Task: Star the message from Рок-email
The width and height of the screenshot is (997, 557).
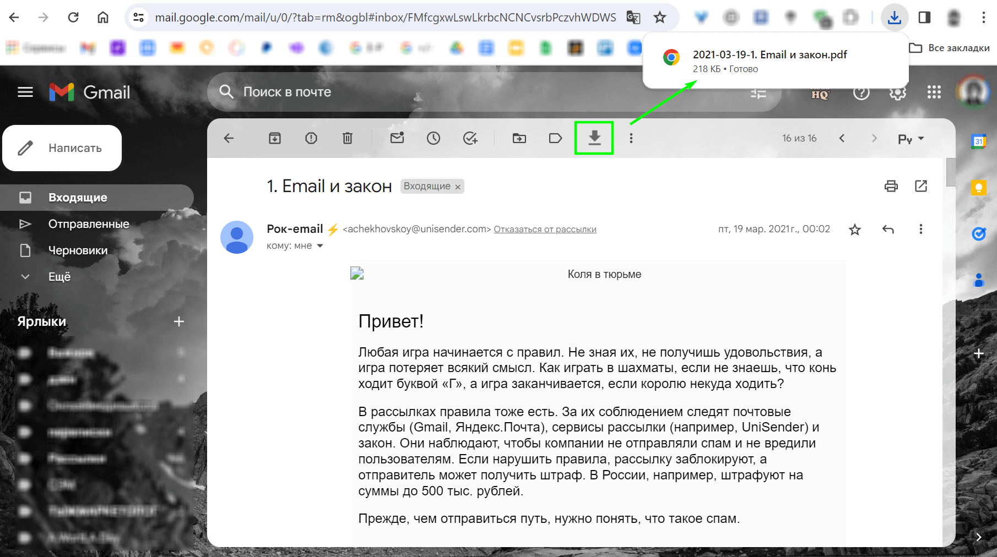Action: [x=855, y=230]
